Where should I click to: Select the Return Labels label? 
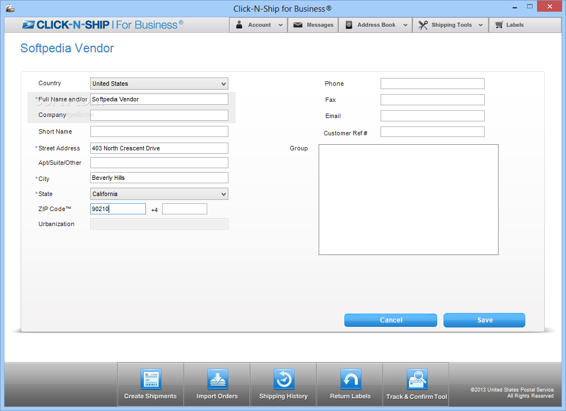click(x=350, y=396)
